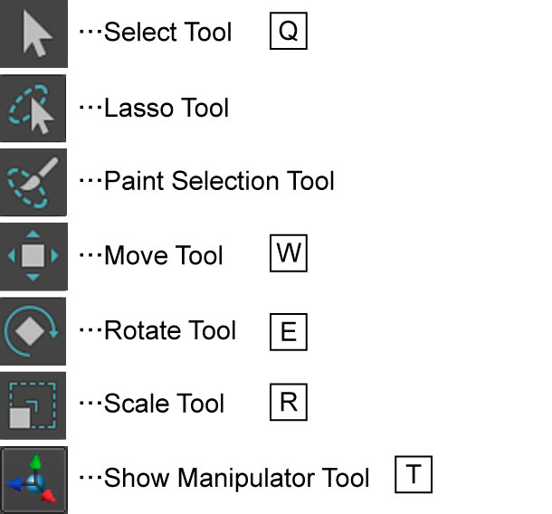Click the R shortcut key box
Image resolution: width=552 pixels, height=514 pixels.
pyautogui.click(x=289, y=402)
